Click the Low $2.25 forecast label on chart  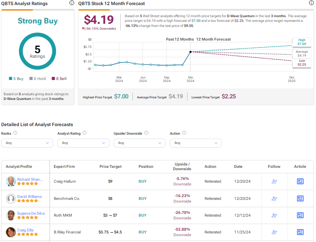(302, 62)
